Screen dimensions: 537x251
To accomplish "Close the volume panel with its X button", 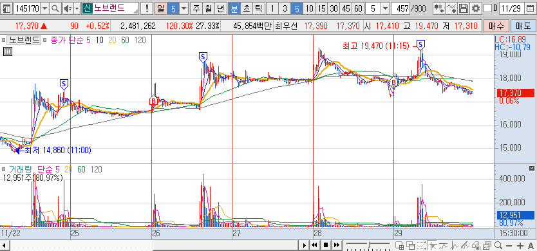I will (x=531, y=168).
